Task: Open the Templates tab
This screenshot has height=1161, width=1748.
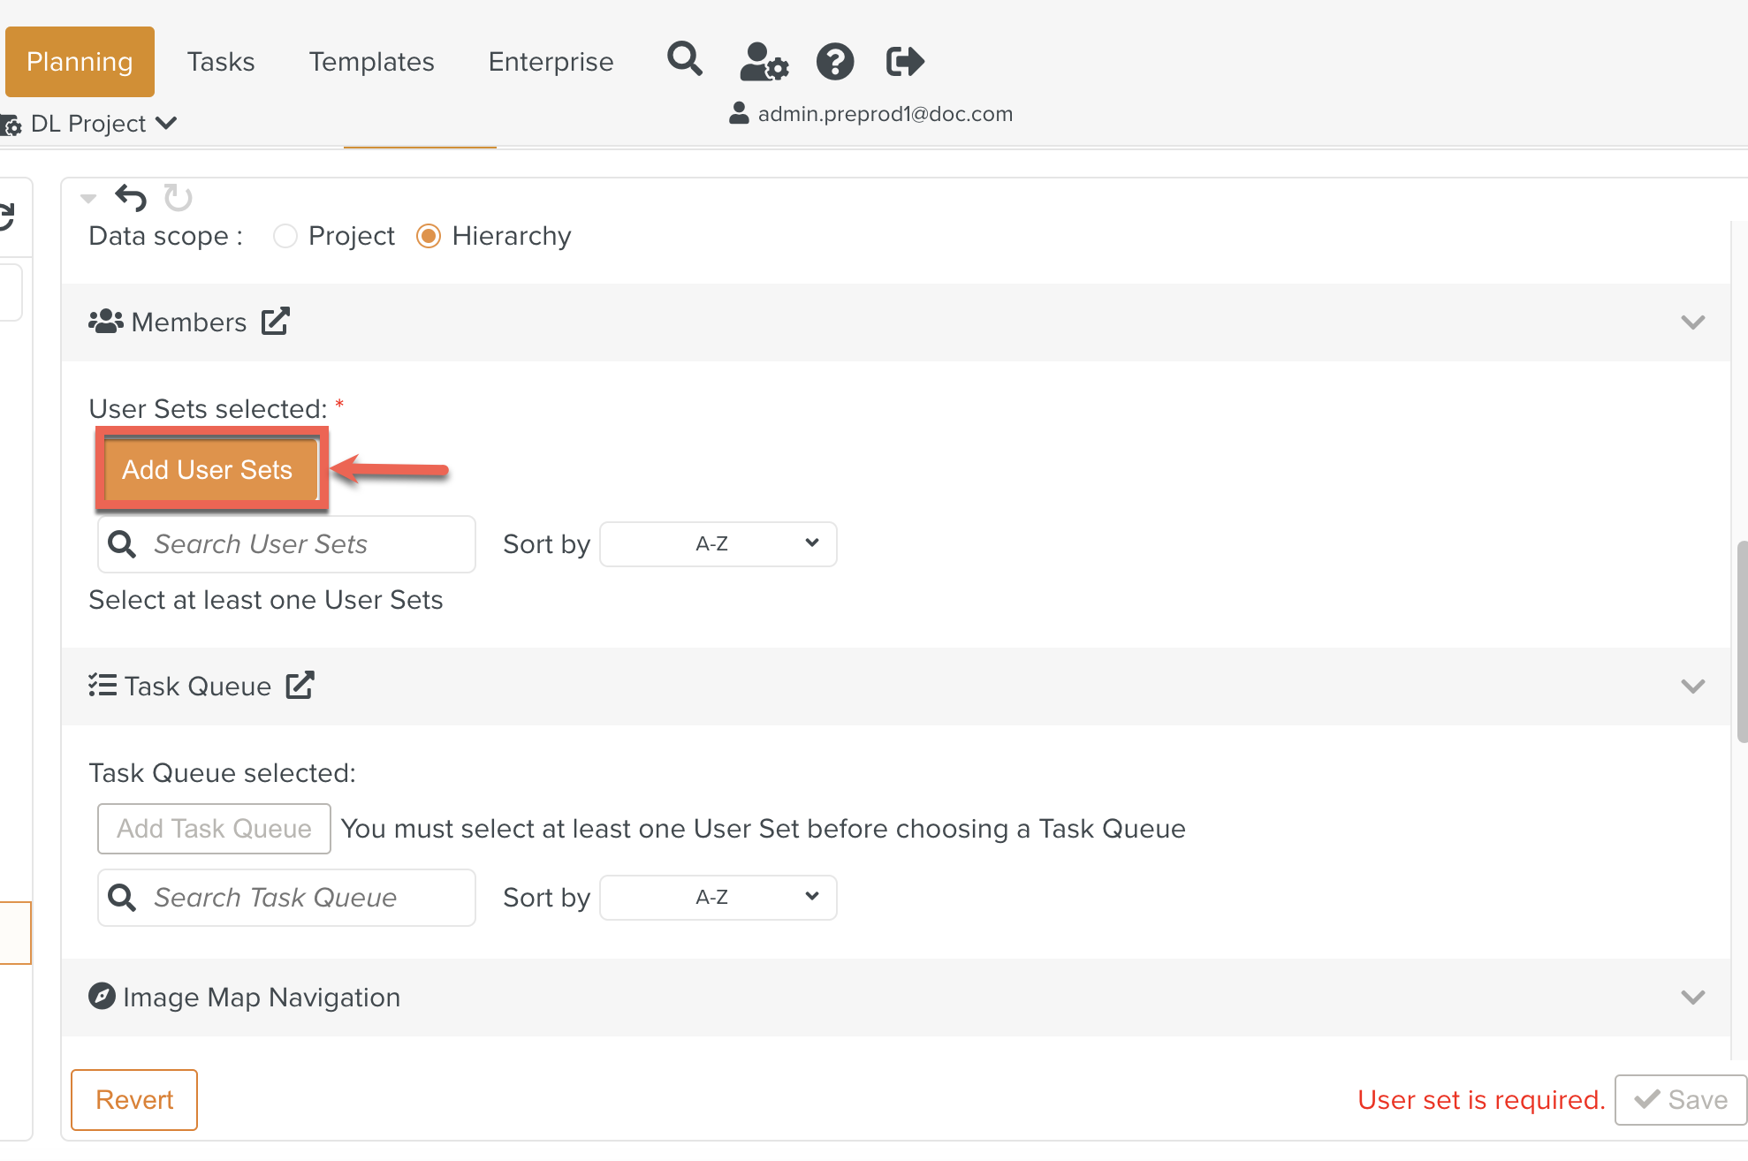Action: click(x=371, y=62)
